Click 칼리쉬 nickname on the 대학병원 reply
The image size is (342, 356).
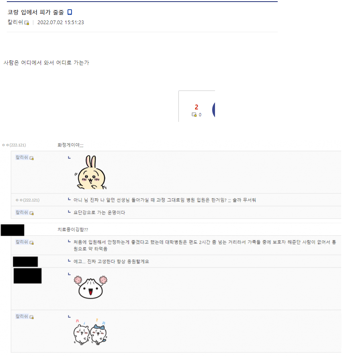[x=22, y=242]
